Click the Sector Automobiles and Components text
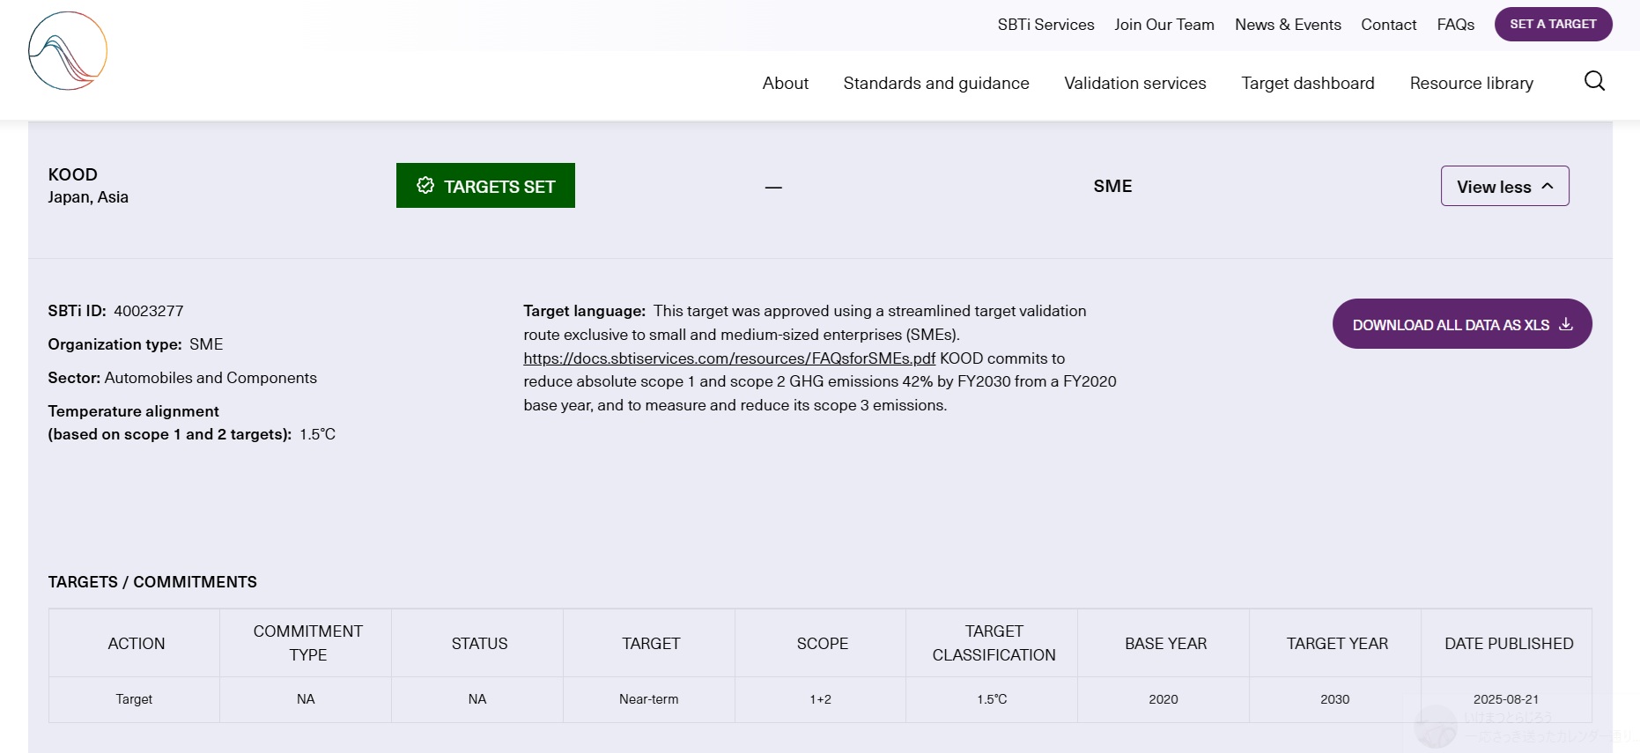The height and width of the screenshot is (753, 1640). coord(182,378)
